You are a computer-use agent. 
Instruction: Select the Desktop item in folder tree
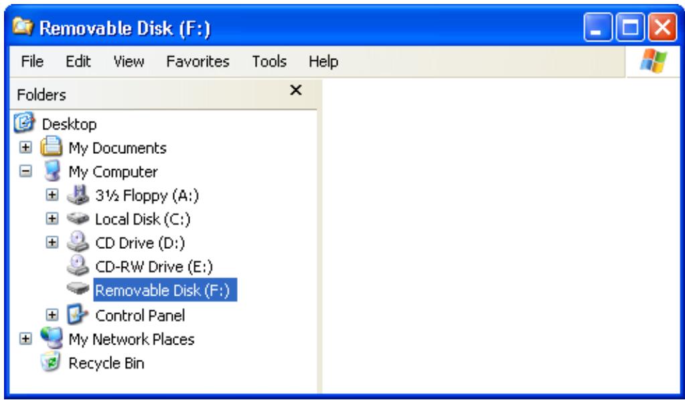(69, 124)
